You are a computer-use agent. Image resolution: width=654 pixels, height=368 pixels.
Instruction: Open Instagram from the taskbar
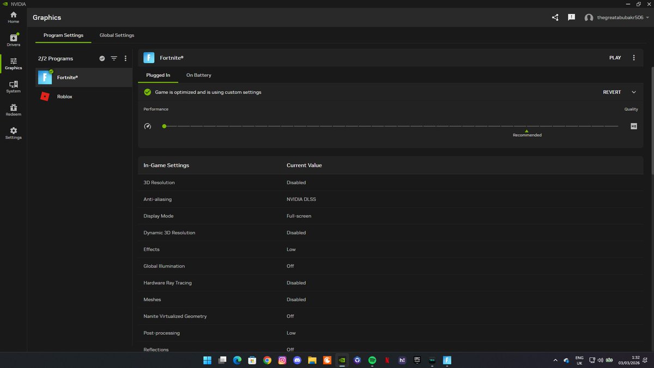coord(282,360)
